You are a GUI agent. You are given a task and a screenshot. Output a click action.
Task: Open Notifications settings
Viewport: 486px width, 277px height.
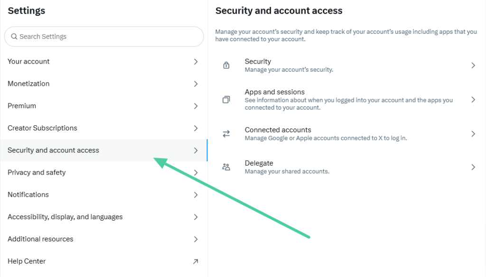click(103, 194)
